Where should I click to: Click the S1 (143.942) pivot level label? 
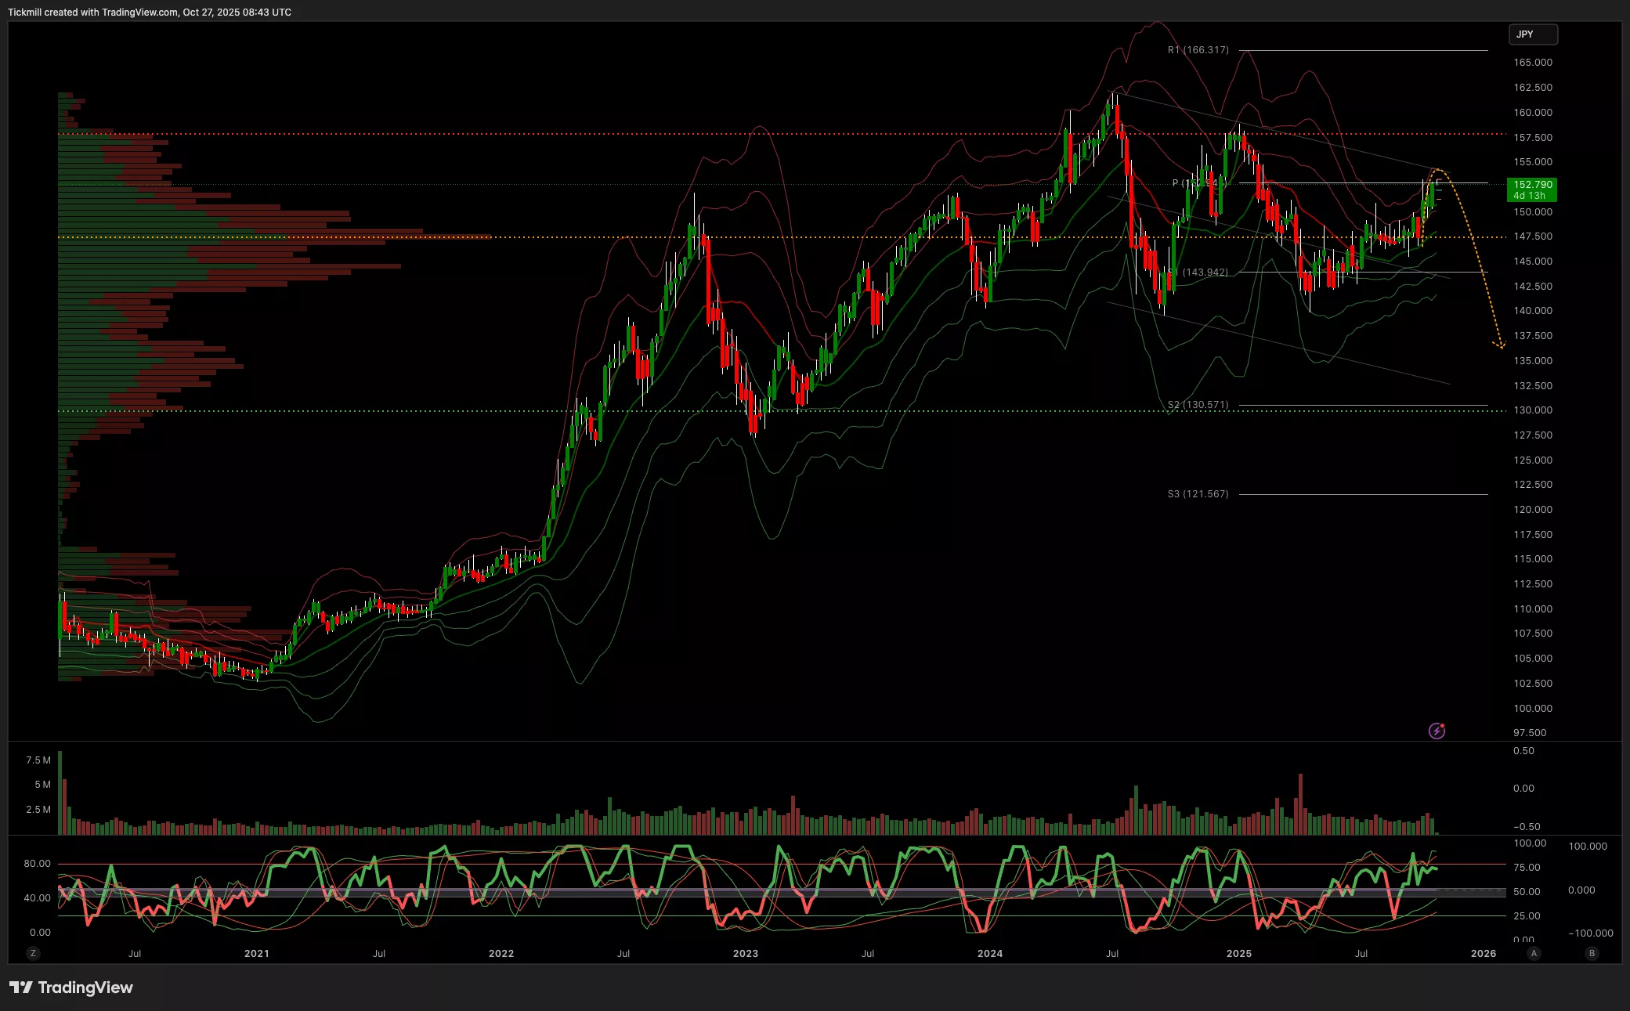coord(1204,273)
